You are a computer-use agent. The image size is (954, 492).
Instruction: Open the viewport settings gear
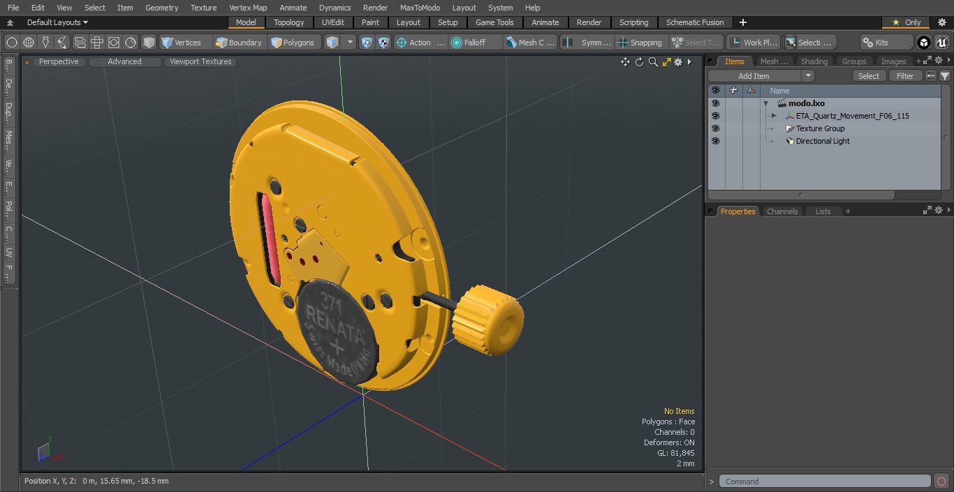677,62
